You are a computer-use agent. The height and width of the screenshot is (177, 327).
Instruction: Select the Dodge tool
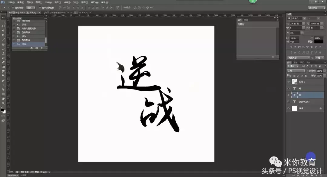(3, 75)
